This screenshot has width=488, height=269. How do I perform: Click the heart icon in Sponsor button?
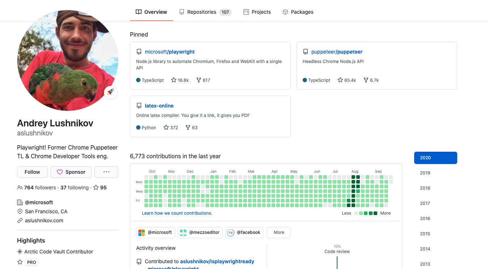(60, 172)
